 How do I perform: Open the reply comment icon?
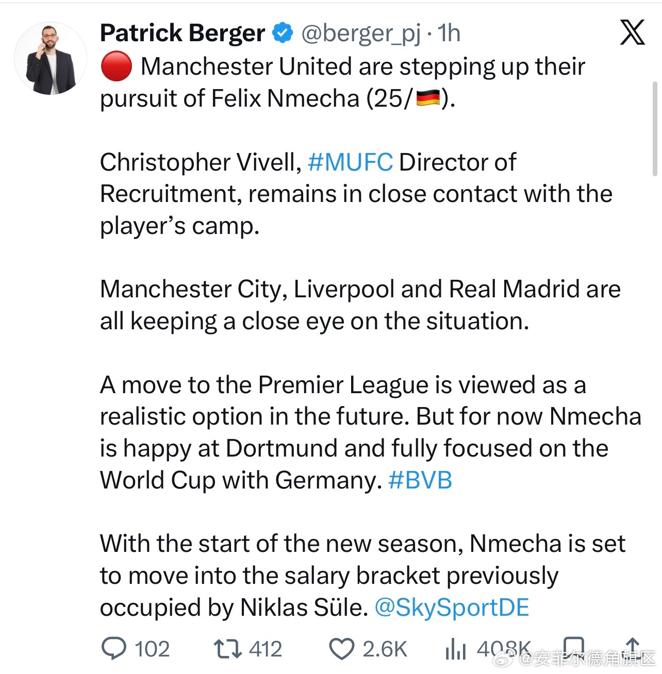coord(114,649)
